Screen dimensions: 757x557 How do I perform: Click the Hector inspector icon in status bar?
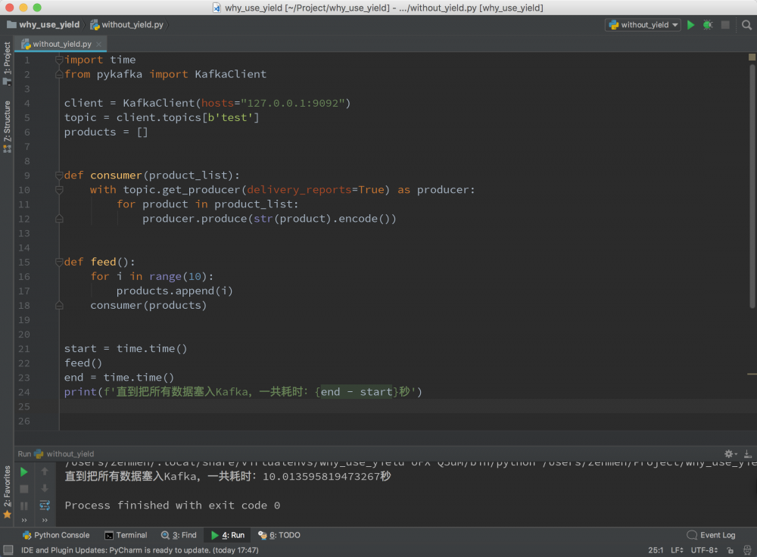point(748,550)
